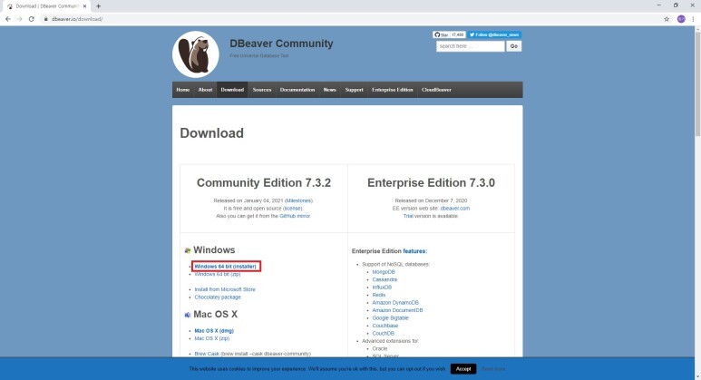Close the DBeaver download tab
Screen dimensions: 701x380
point(84,6)
